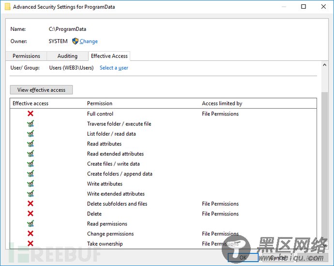
Task: Select the Traverse folder / execute file row text
Action: pos(119,124)
